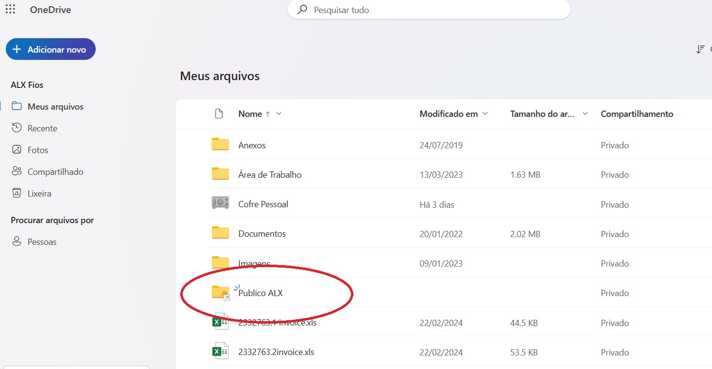712x369 pixels.
Task: Click the date 24/07/2019
Action: tap(441, 145)
